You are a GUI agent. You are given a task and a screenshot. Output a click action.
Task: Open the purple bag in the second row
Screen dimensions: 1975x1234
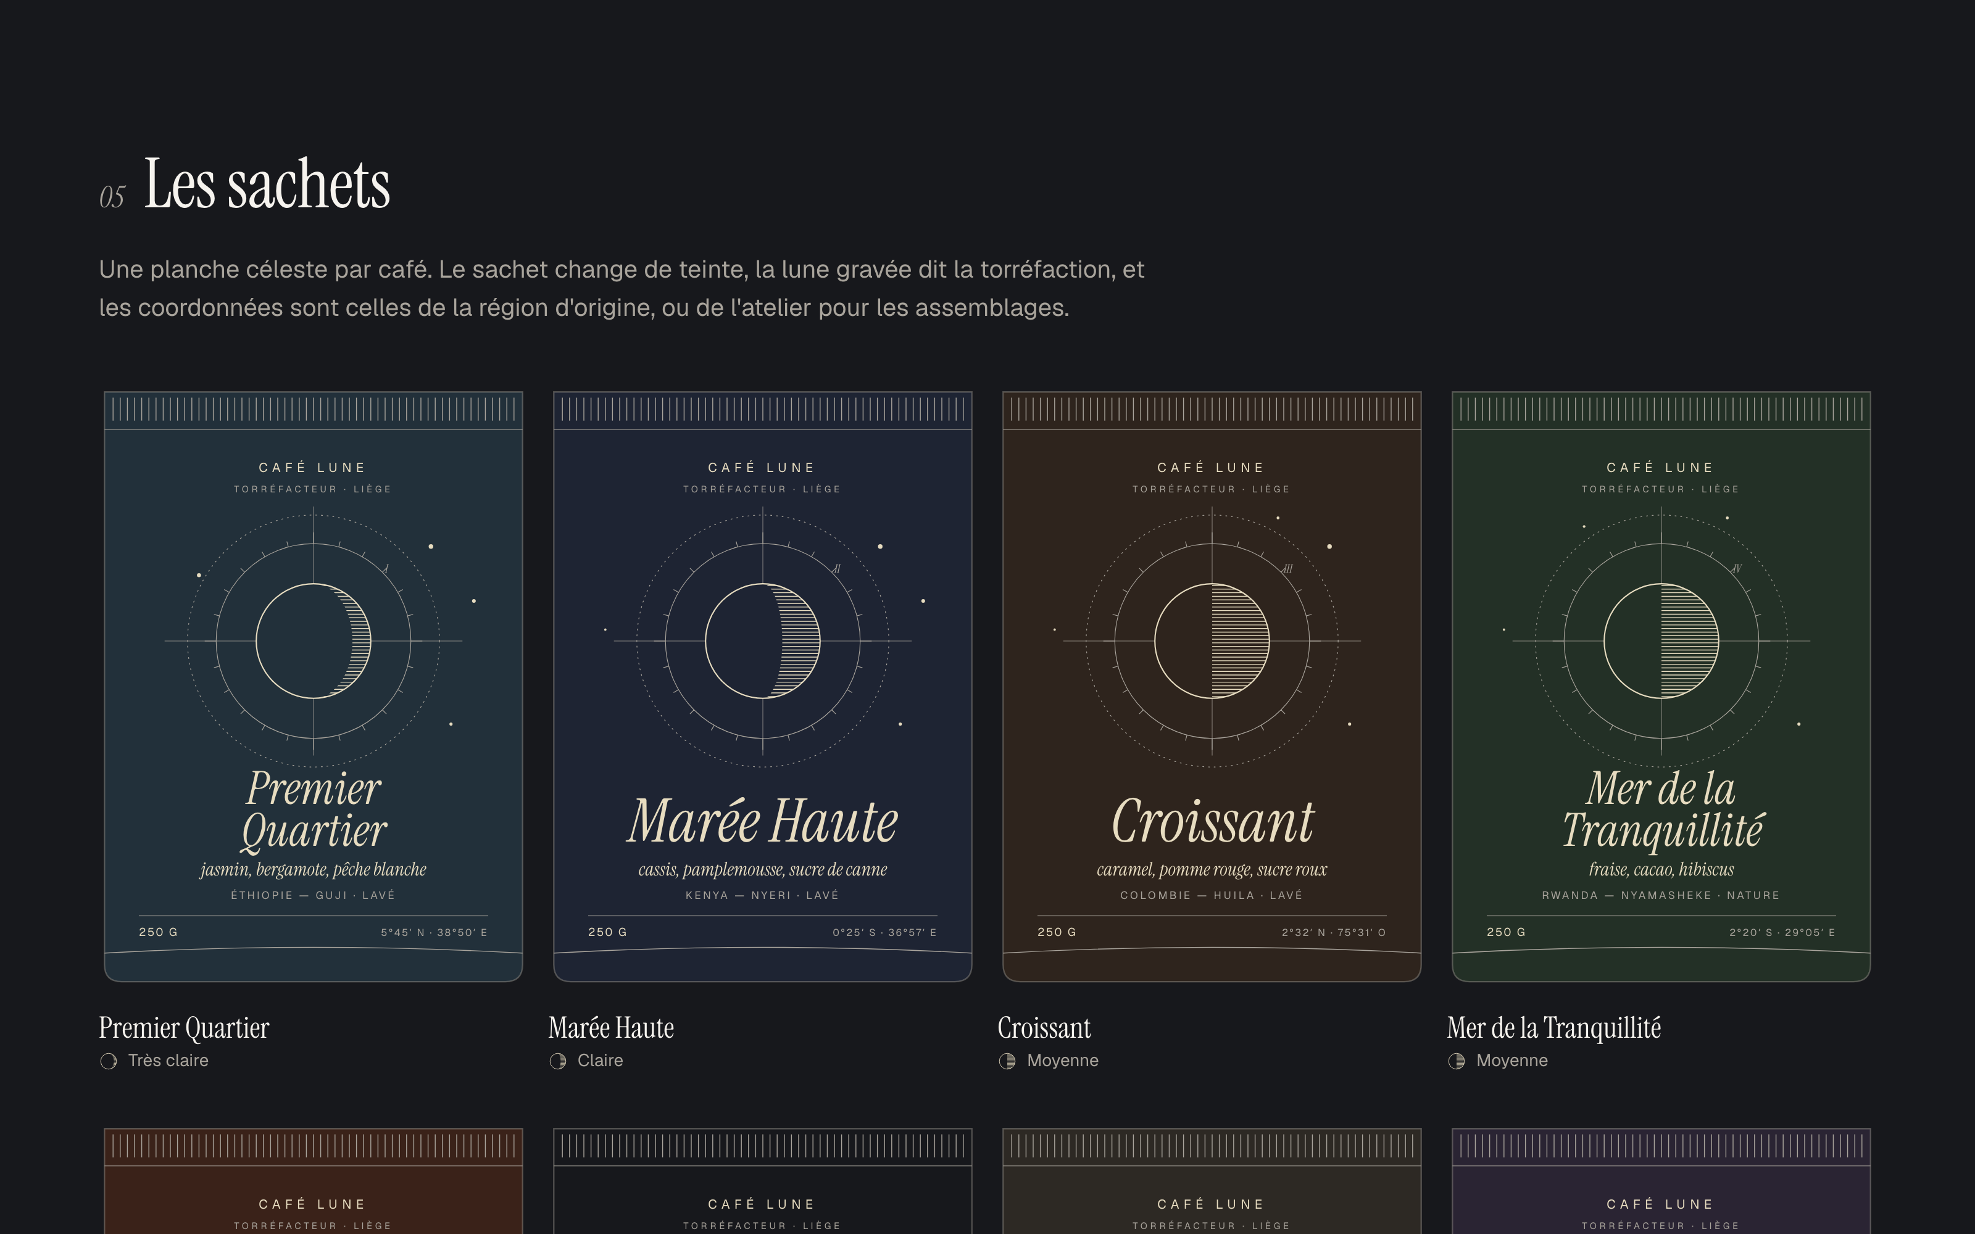point(1661,1181)
